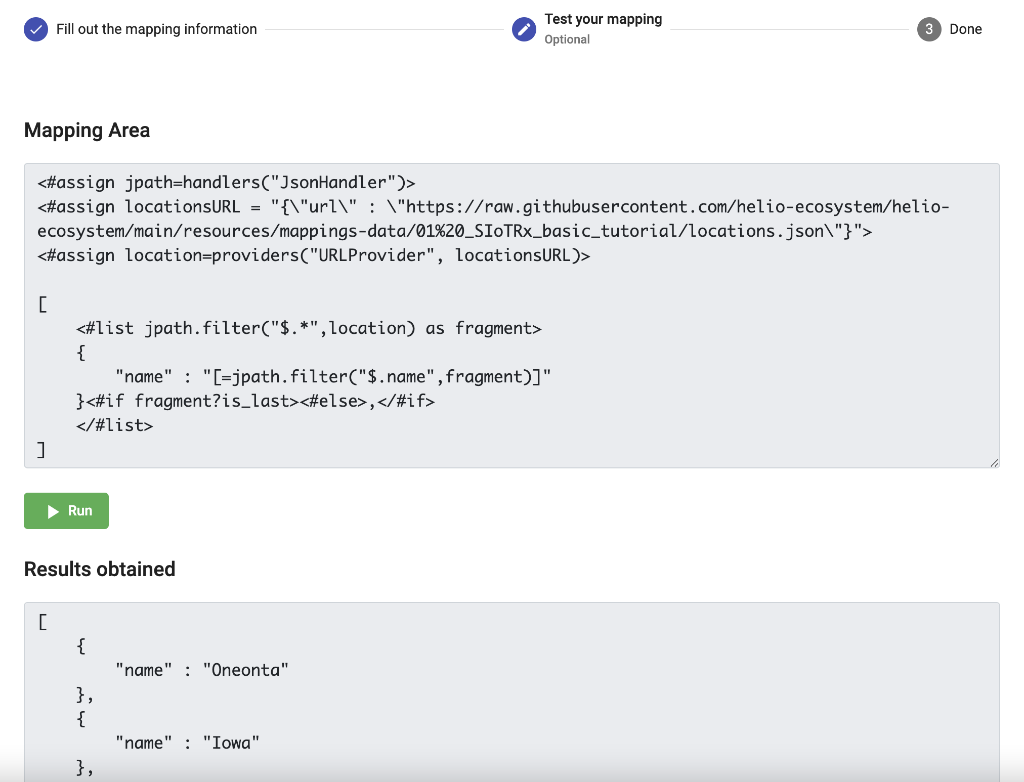Image resolution: width=1024 pixels, height=782 pixels.
Task: Click the '<#list jpath.filter' line
Action: click(309, 328)
